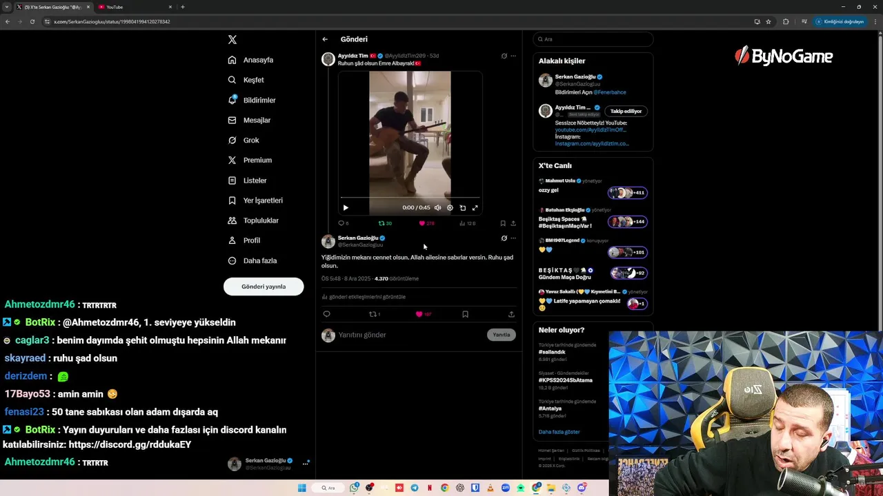Click the Yanıtla button
Viewport: 883px width, 496px height.
coord(502,335)
